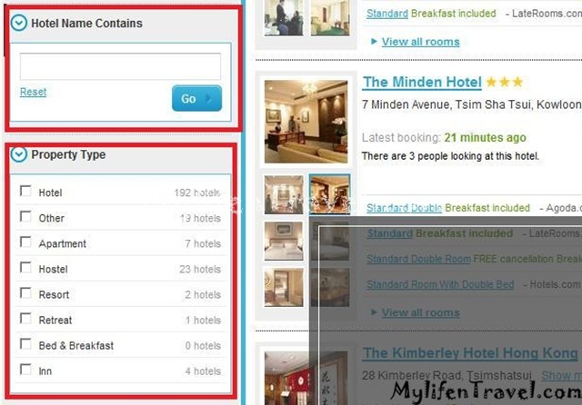Open The Kimberley Hotel Hong Kong link
582x405 pixels.
pyautogui.click(x=470, y=352)
